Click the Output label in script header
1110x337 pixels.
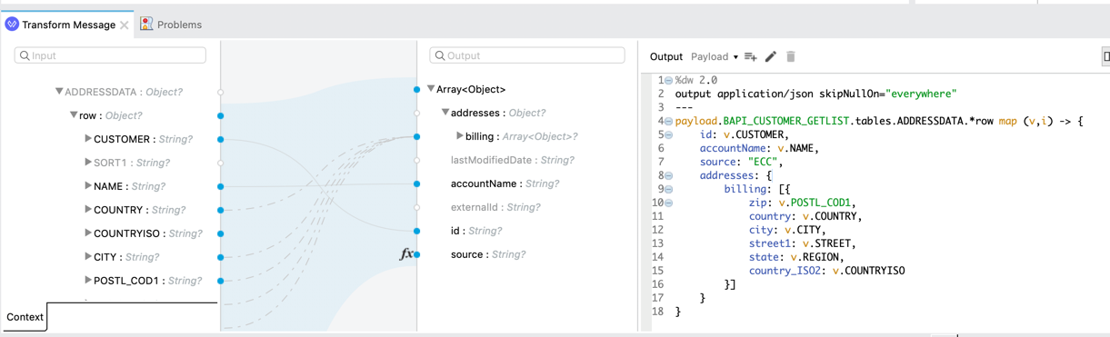tap(665, 56)
